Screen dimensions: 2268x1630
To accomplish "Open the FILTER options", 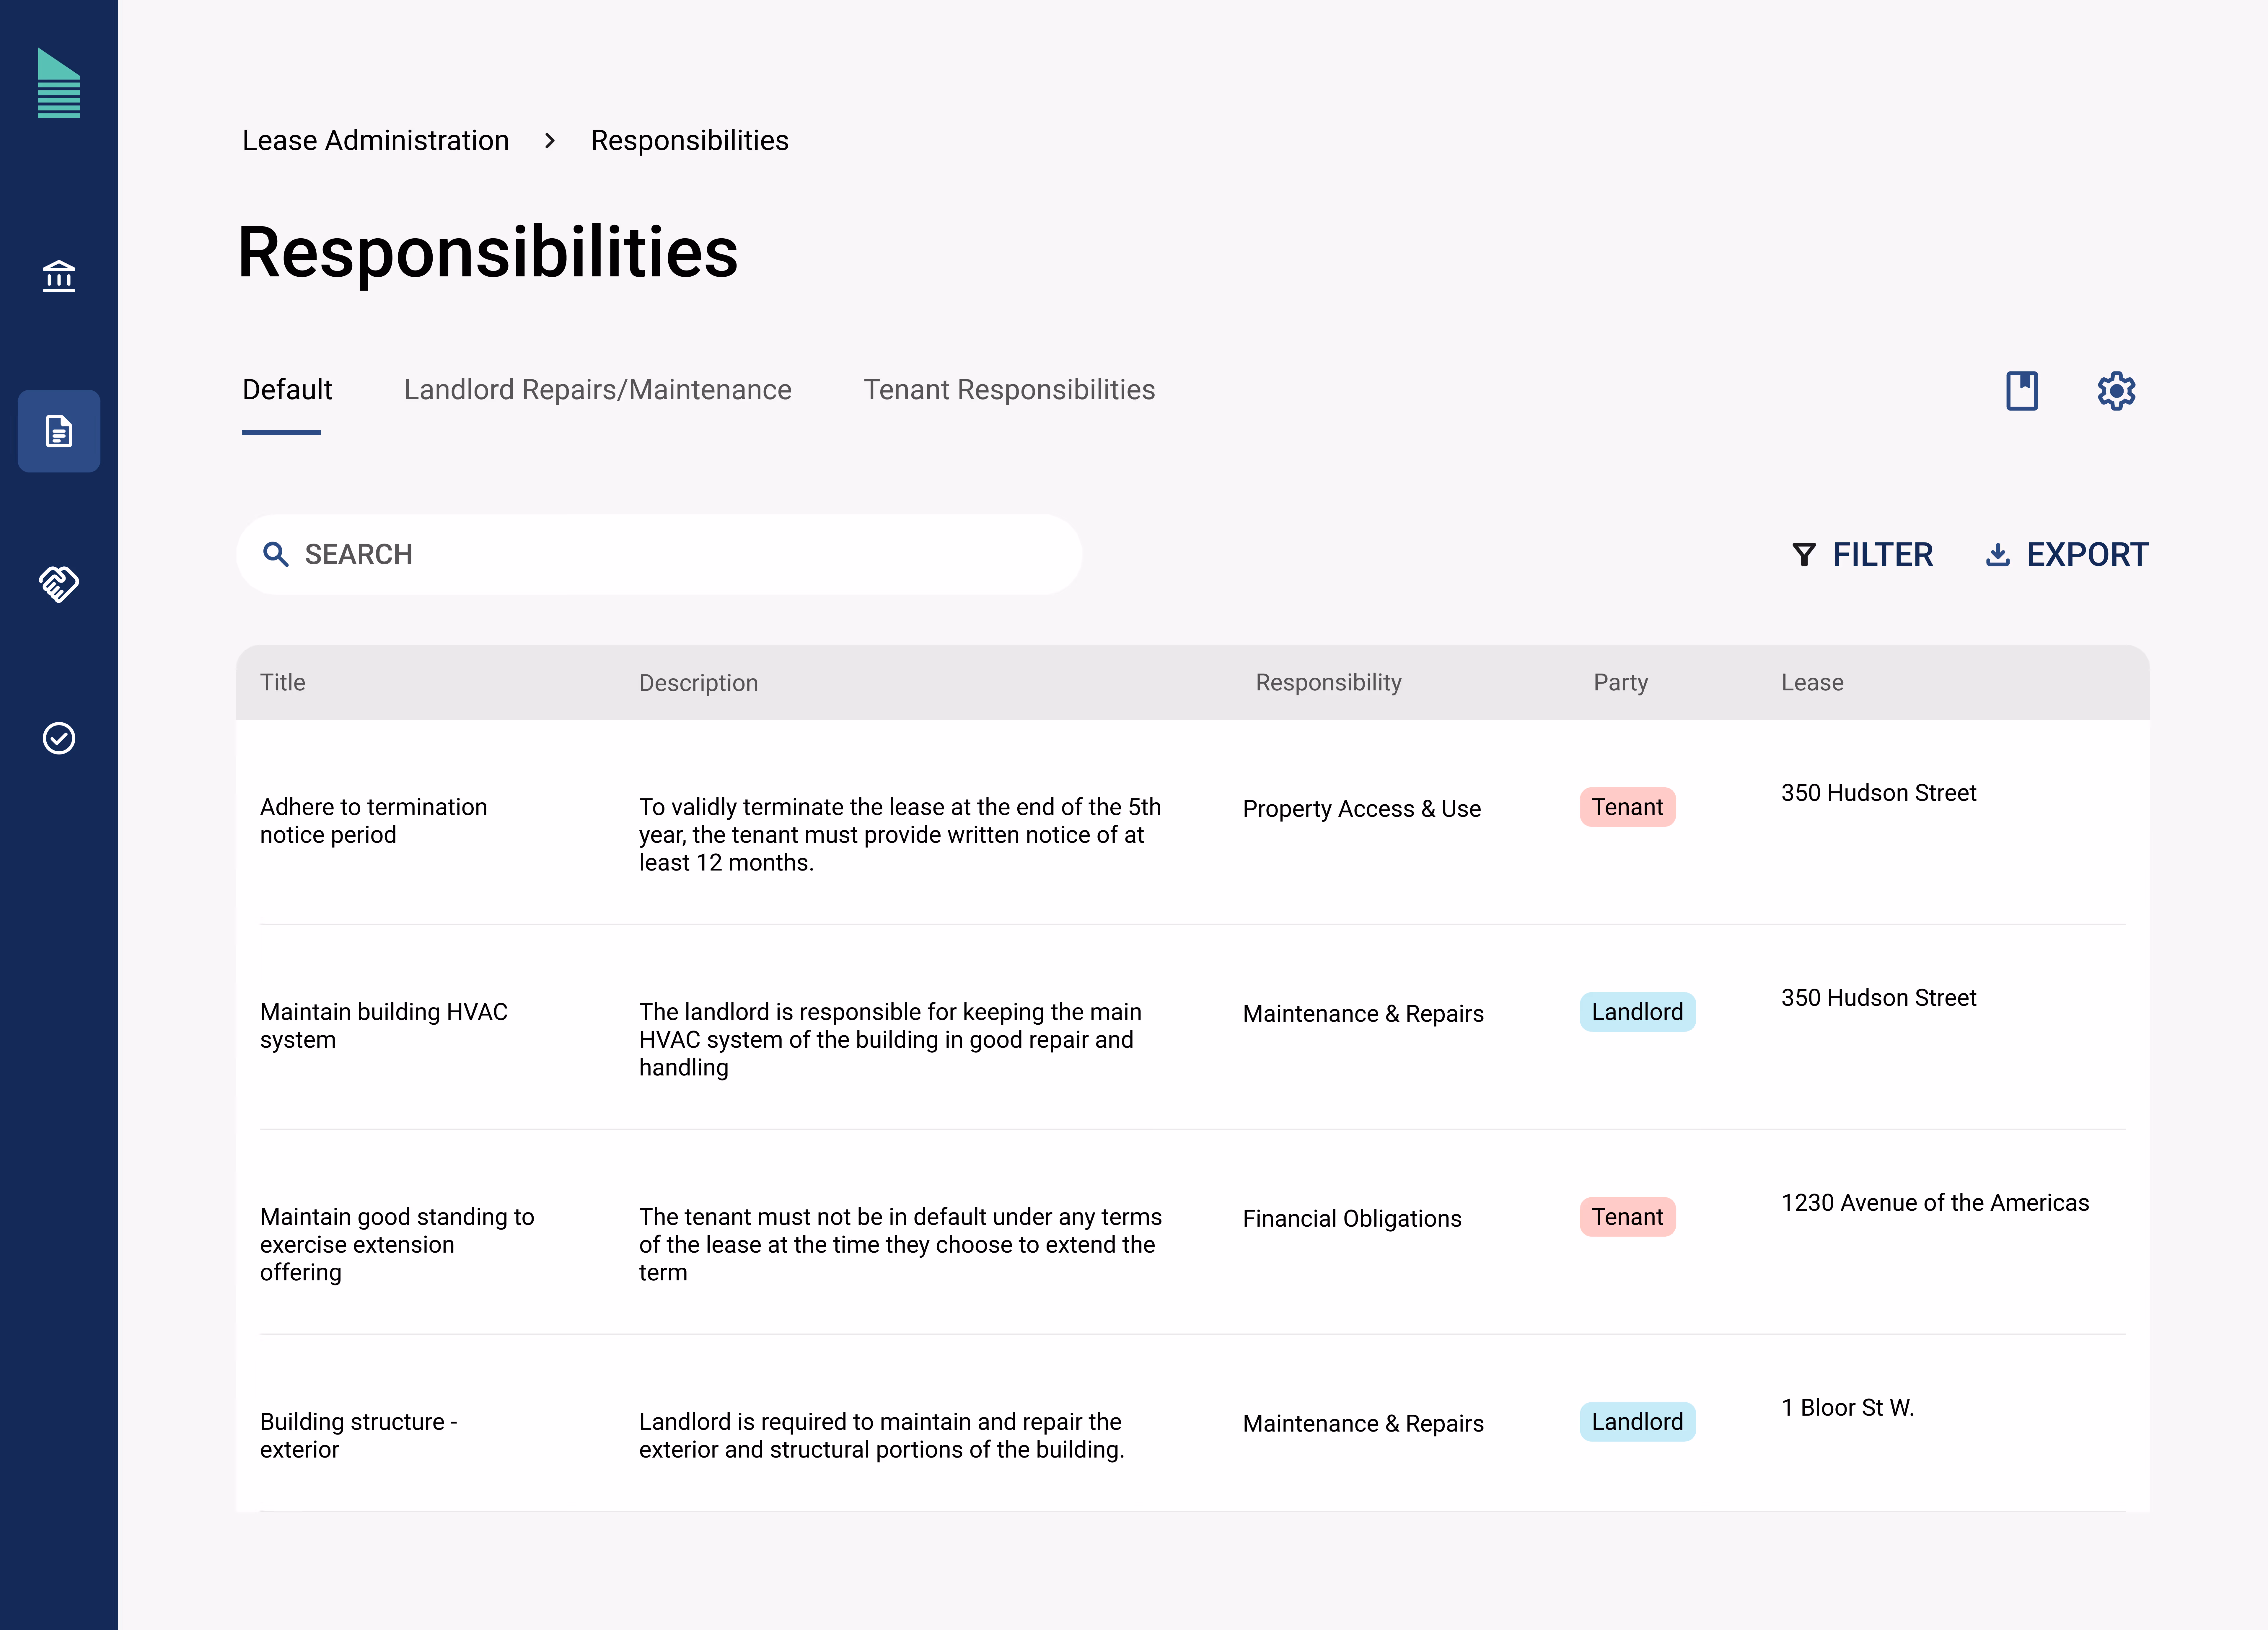I will (x=1862, y=554).
